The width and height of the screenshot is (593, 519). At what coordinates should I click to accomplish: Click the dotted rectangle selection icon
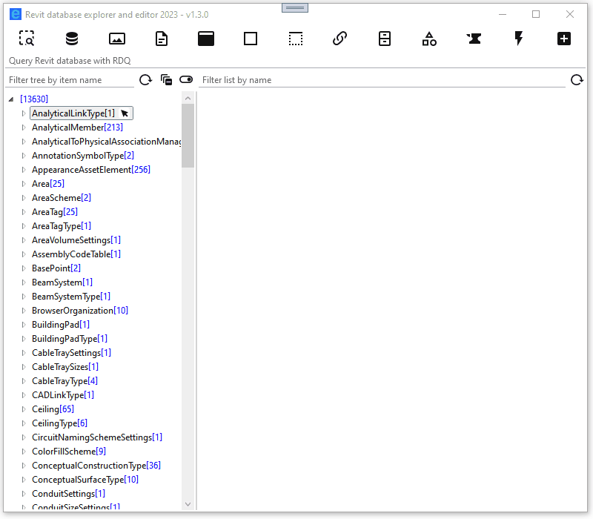(295, 39)
